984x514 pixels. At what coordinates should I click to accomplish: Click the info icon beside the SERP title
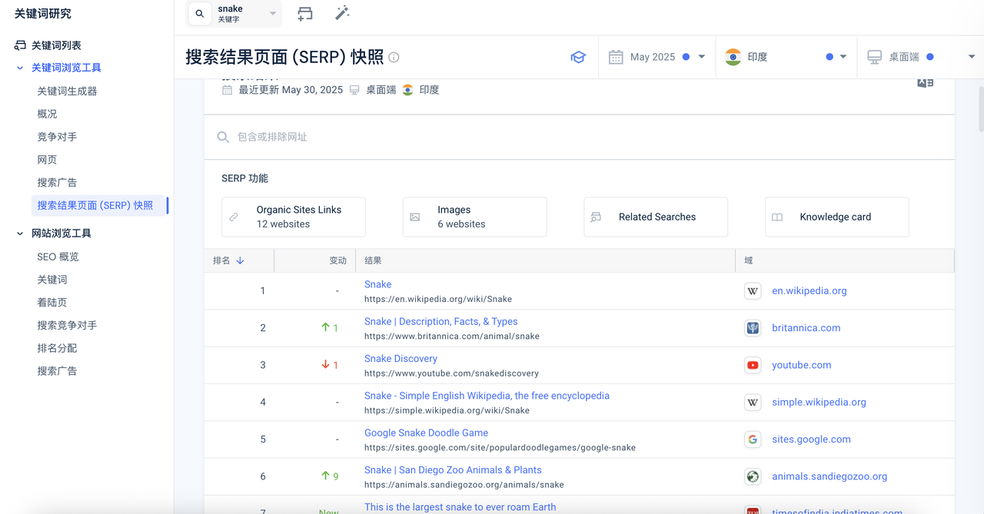pyautogui.click(x=394, y=58)
